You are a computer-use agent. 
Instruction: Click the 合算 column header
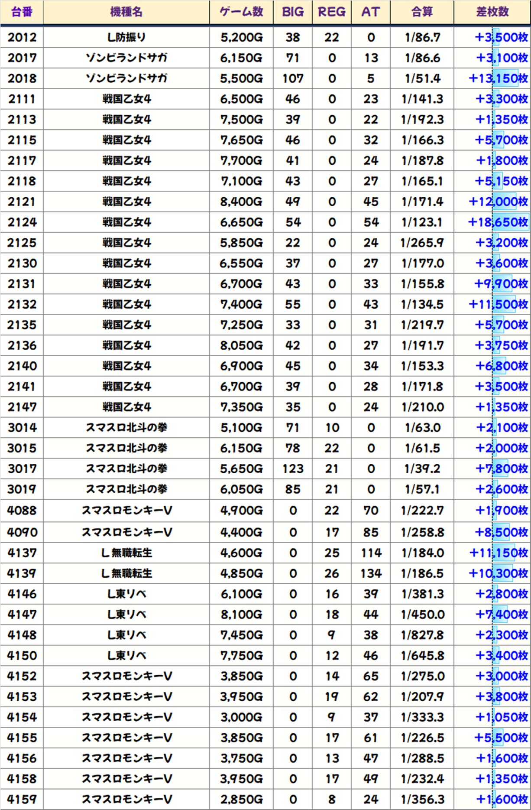click(422, 12)
